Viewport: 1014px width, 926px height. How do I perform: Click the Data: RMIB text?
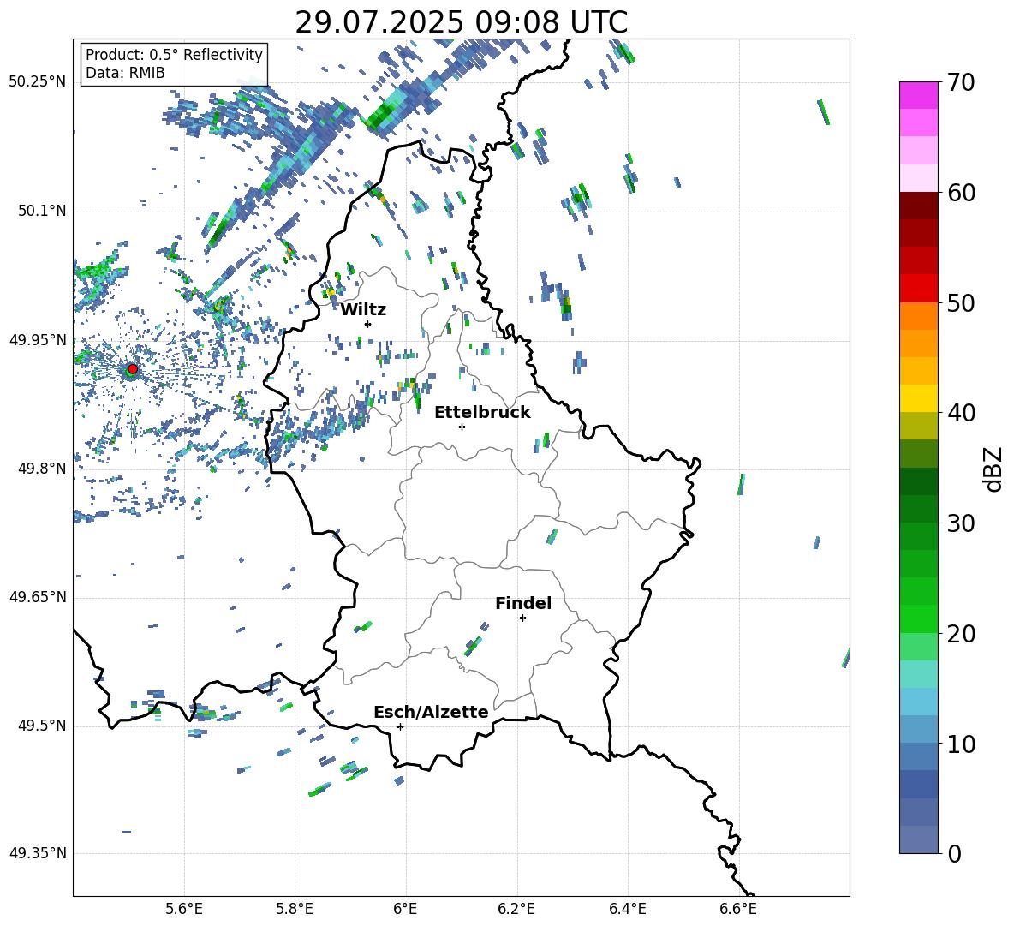coord(125,73)
